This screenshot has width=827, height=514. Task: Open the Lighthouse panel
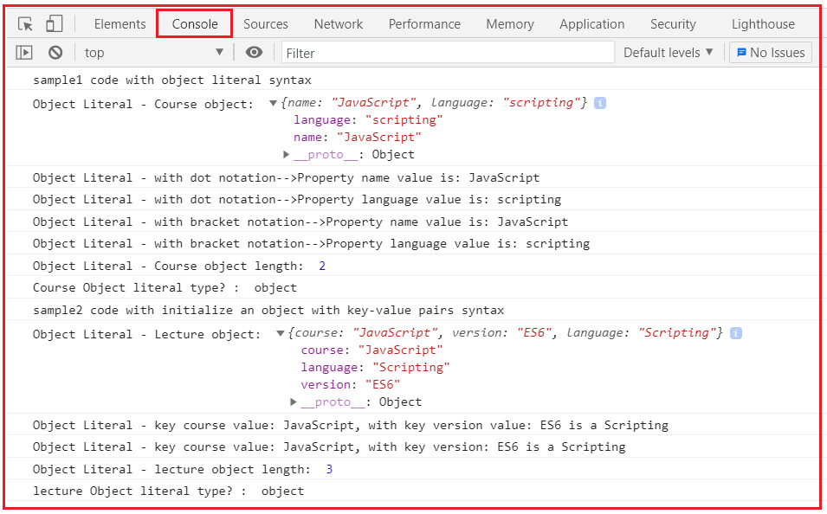click(x=763, y=23)
